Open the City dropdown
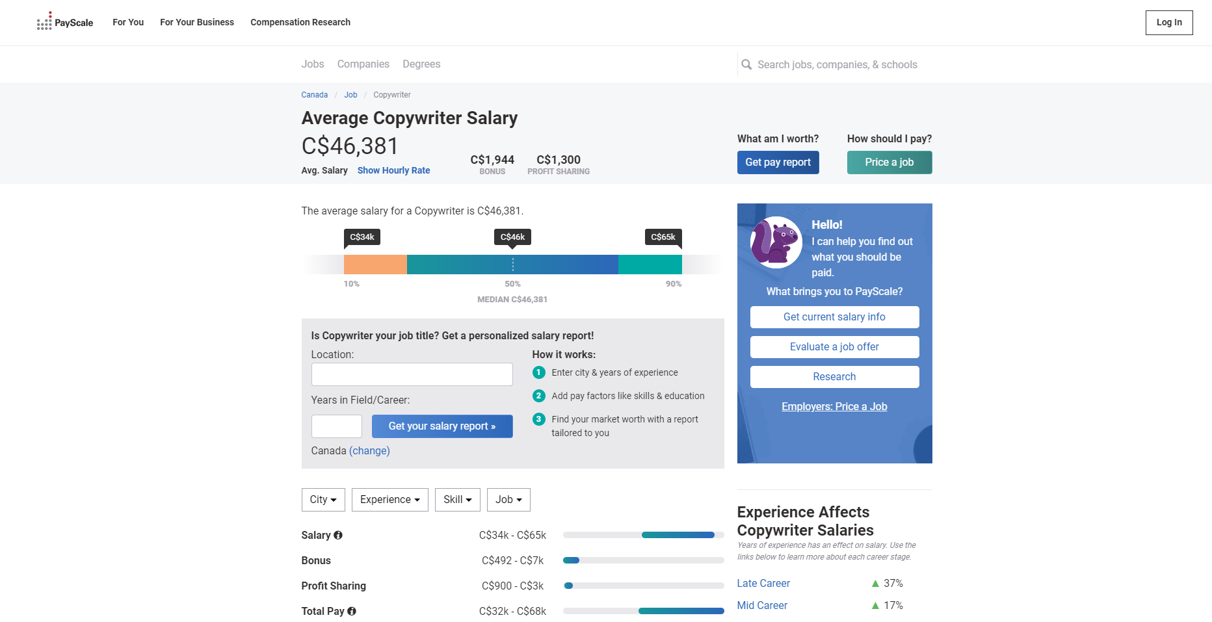The height and width of the screenshot is (622, 1212). tap(323, 500)
